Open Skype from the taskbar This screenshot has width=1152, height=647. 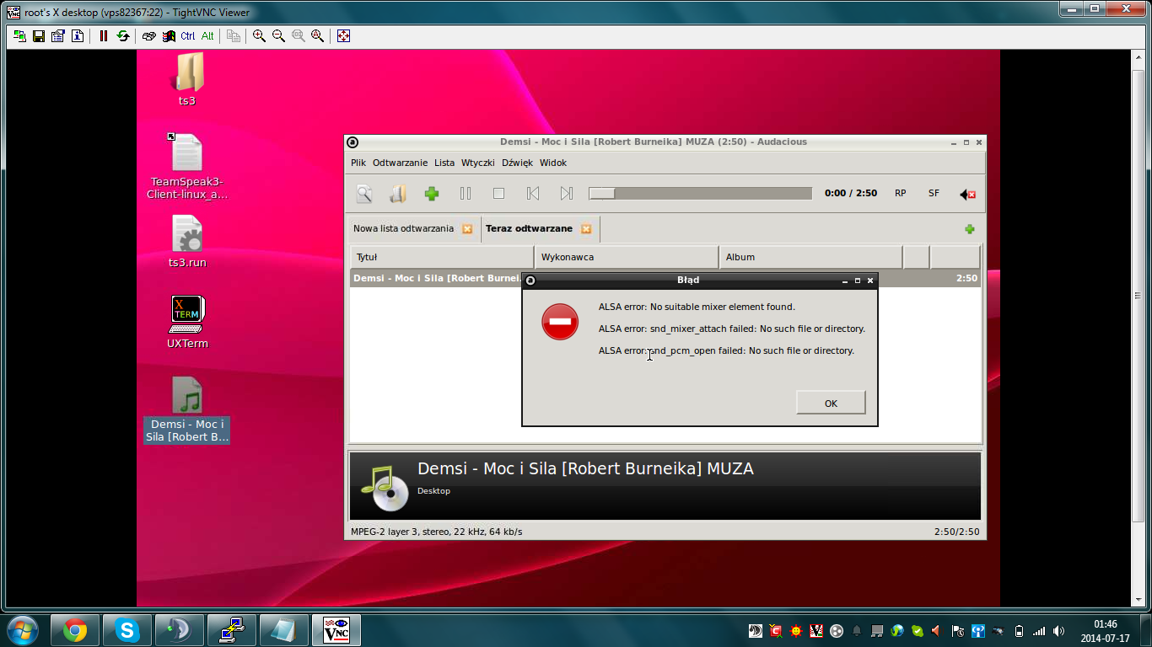click(x=127, y=629)
